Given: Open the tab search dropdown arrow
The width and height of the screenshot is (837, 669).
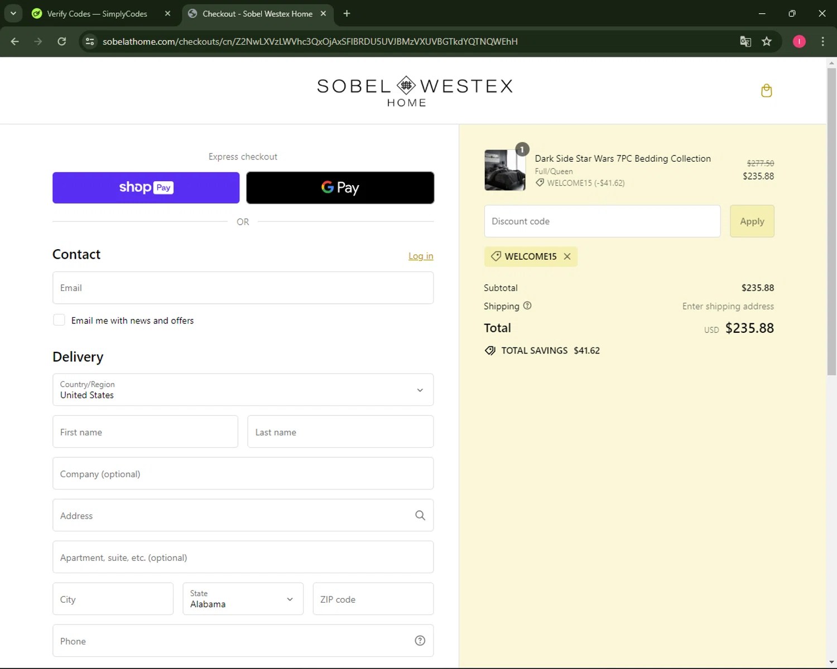Looking at the screenshot, I should point(13,13).
